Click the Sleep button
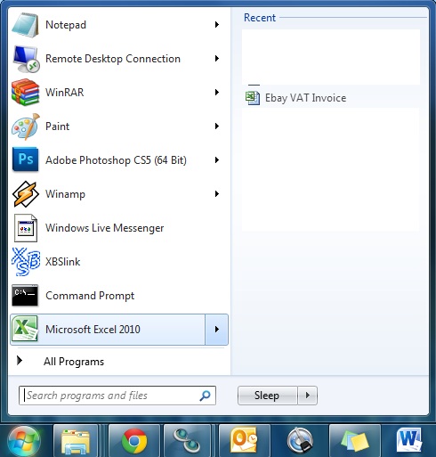Image resolution: width=436 pixels, height=457 pixels. click(268, 396)
